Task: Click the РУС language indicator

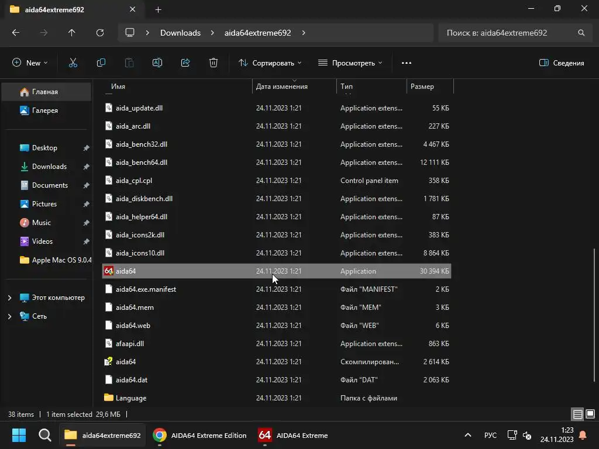Action: pos(491,435)
